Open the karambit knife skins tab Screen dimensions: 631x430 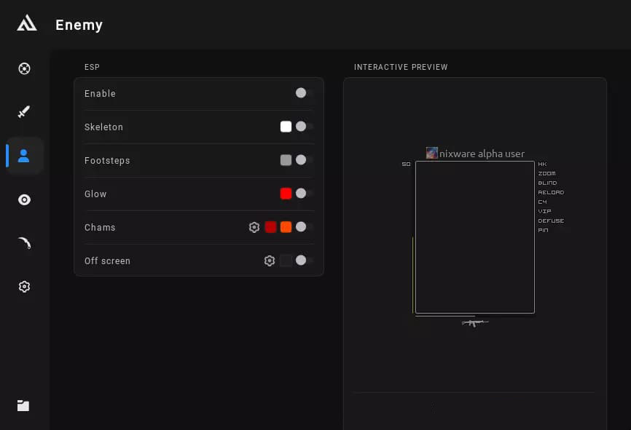[x=25, y=243]
